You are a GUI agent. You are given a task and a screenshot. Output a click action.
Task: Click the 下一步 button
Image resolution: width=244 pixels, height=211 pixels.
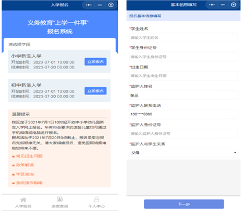tap(184, 204)
